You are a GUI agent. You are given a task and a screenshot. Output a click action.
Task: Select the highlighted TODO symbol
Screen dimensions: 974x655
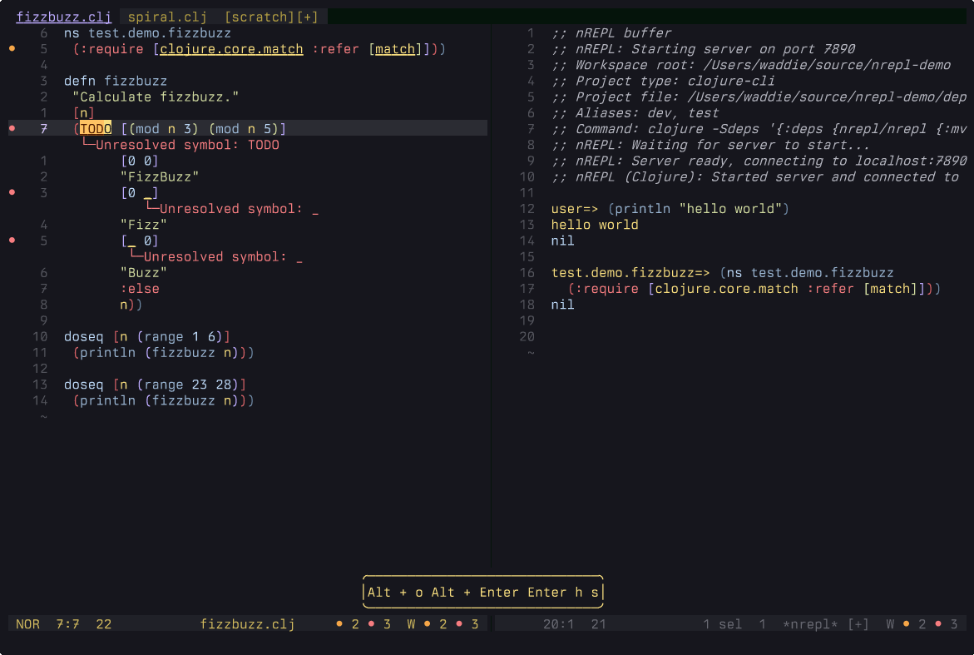[x=96, y=129]
